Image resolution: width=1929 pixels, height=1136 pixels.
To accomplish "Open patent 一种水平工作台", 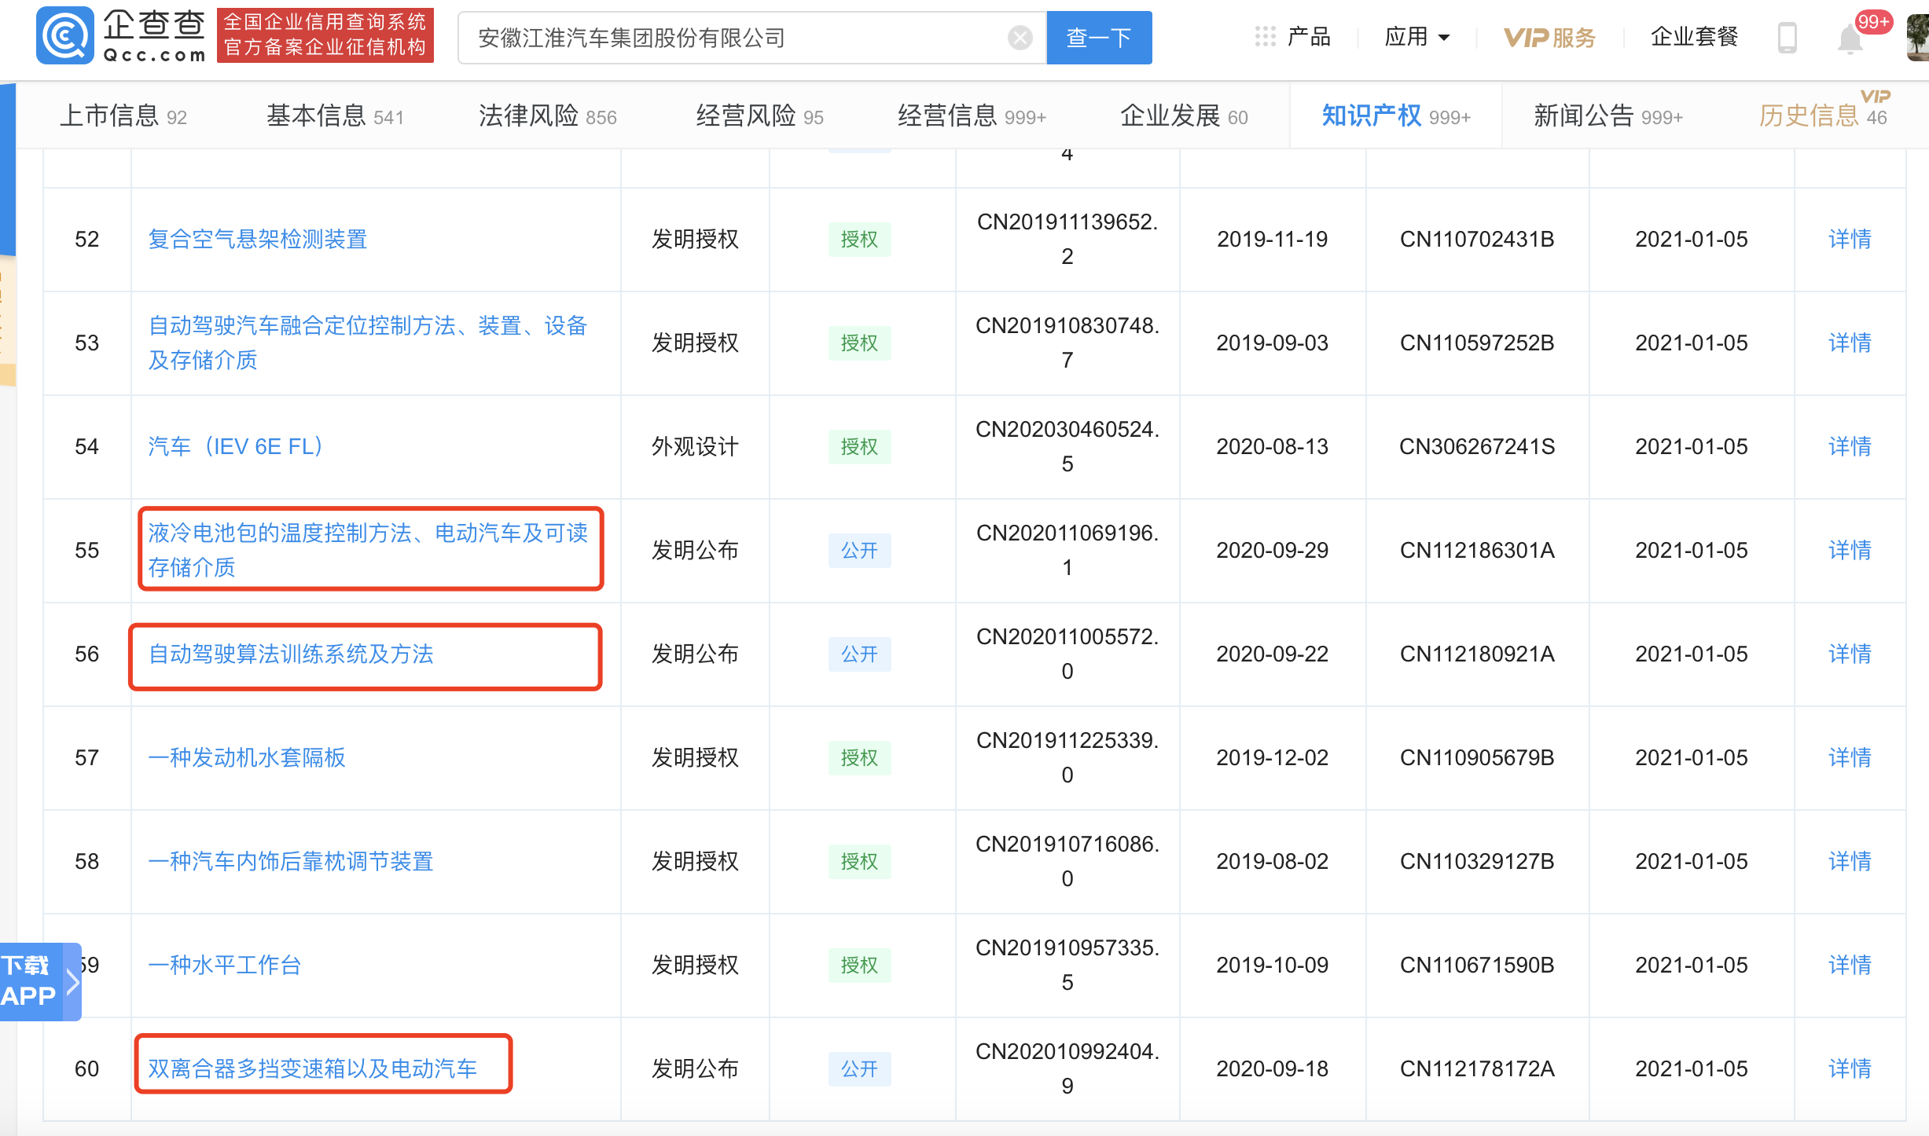I will (225, 965).
